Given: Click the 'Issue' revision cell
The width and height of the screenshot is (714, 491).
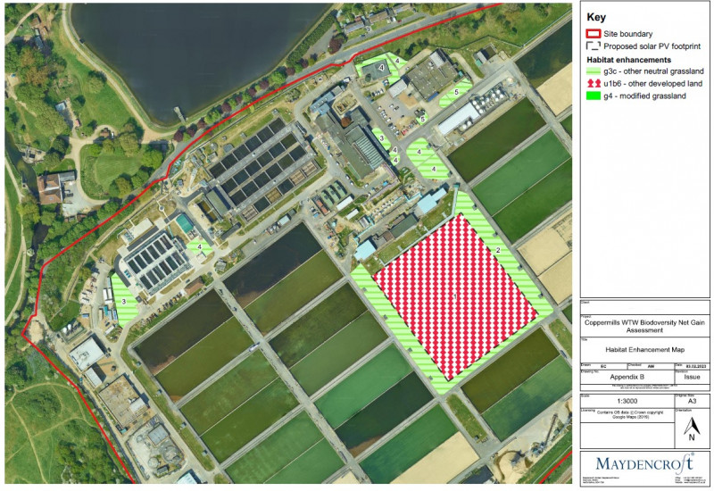Looking at the screenshot, I should (x=692, y=377).
